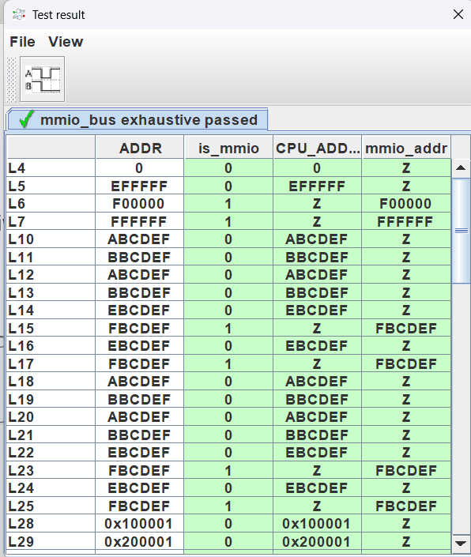This screenshot has width=471, height=557.
Task: Open the View menu
Action: 66,42
